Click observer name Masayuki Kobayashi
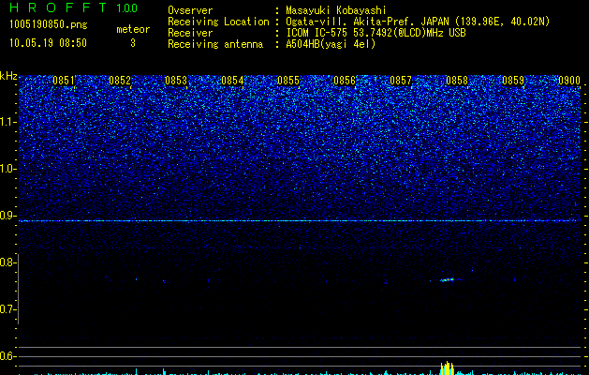Image resolution: width=589 pixels, height=375 pixels. pos(336,10)
